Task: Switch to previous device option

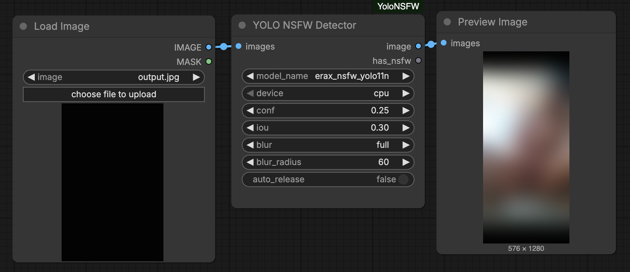Action: (x=250, y=93)
